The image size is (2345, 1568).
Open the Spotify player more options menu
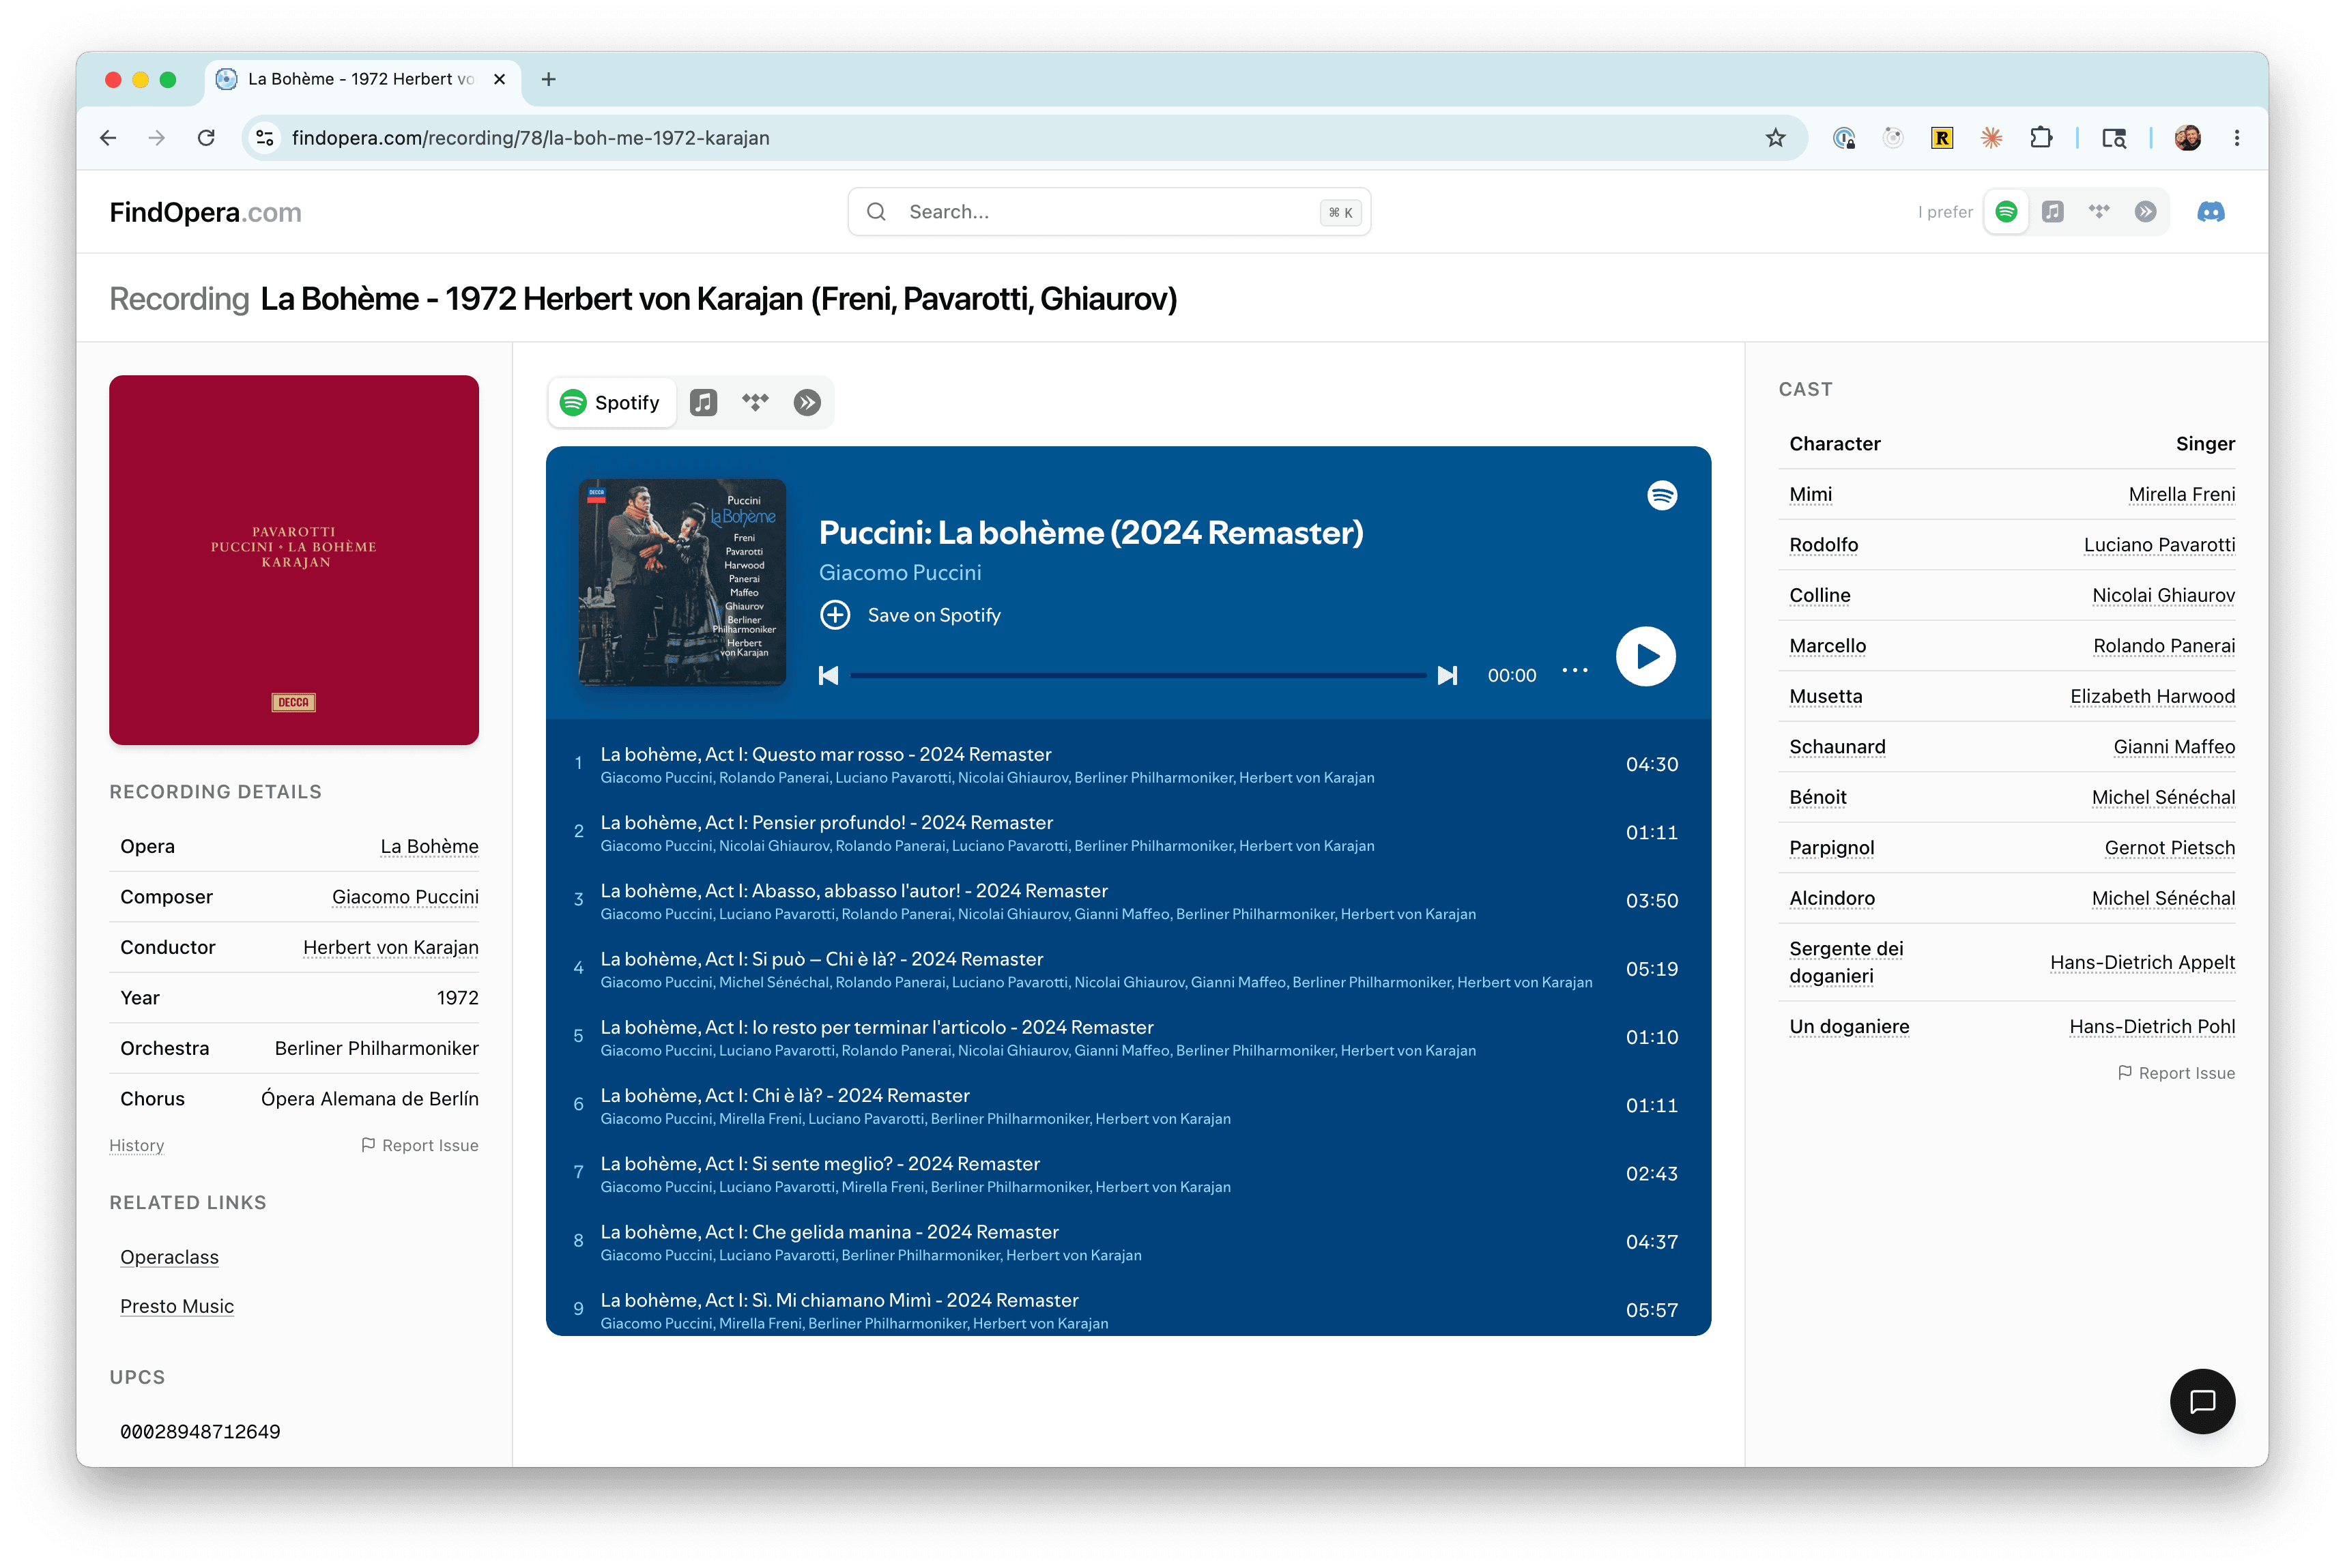tap(1575, 671)
